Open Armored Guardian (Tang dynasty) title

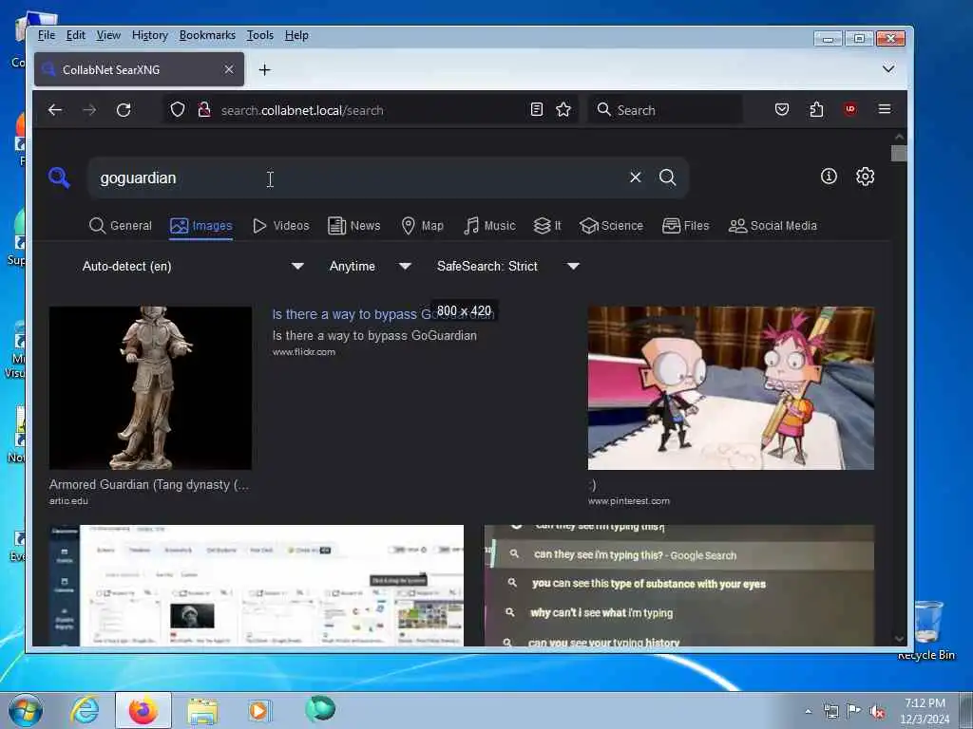click(x=149, y=485)
